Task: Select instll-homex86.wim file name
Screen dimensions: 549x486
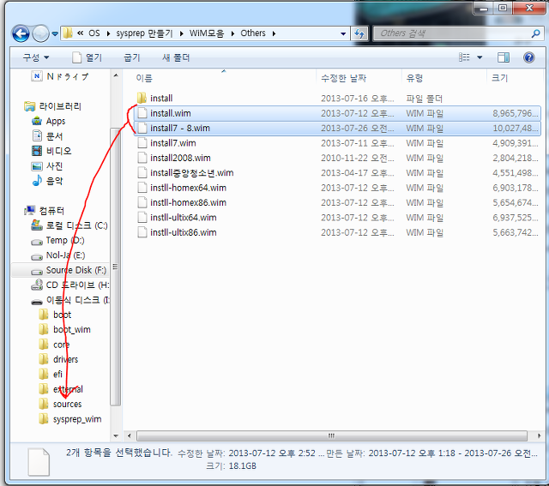Action: 188,202
